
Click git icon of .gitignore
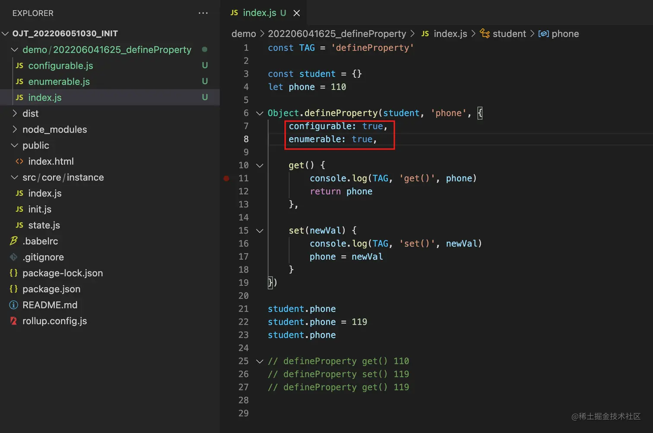[x=14, y=257]
